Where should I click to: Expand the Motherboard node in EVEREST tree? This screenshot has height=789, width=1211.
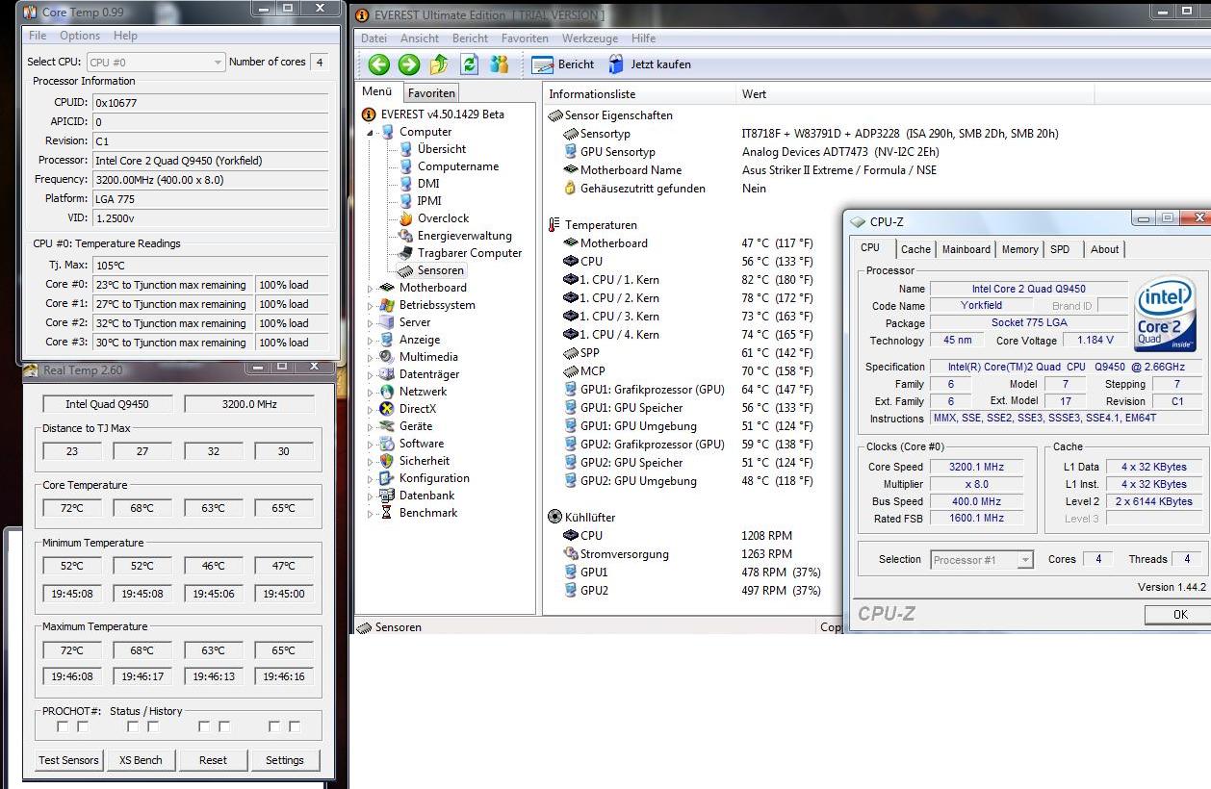point(371,288)
